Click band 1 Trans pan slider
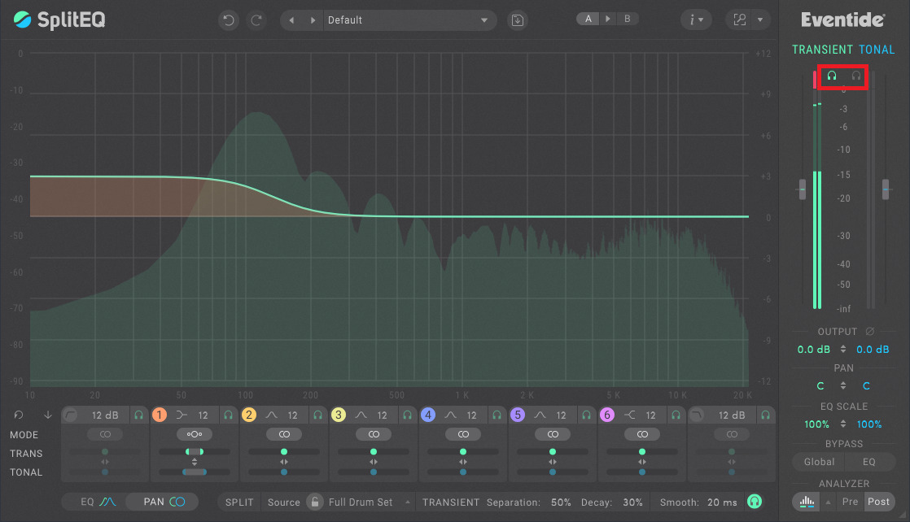This screenshot has width=910, height=522. [195, 452]
